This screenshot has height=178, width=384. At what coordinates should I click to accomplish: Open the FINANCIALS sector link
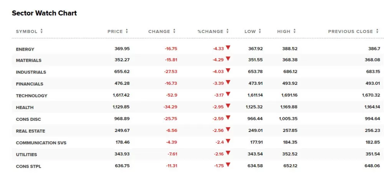(30, 84)
